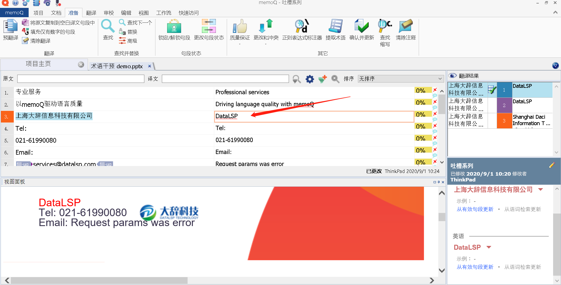Select translation result 3 Shanghai Daci Information
Viewport: 561px width, 285px height.
(x=500, y=120)
